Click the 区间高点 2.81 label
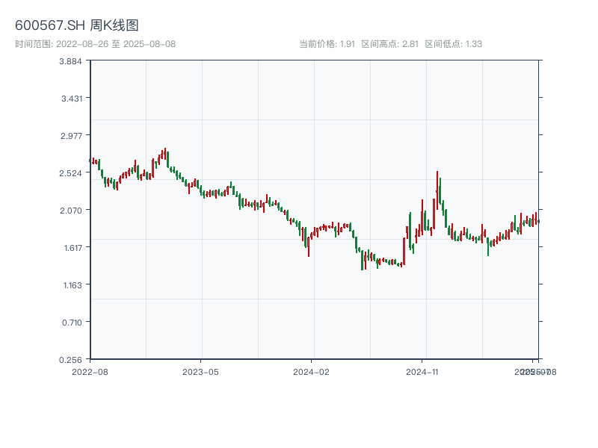Image resolution: width=598 pixels, height=448 pixels. (x=390, y=44)
